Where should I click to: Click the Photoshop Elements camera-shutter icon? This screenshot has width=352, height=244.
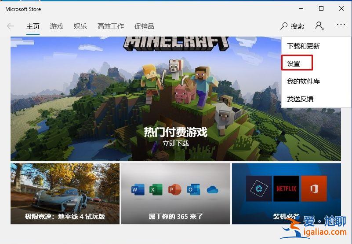point(259,189)
